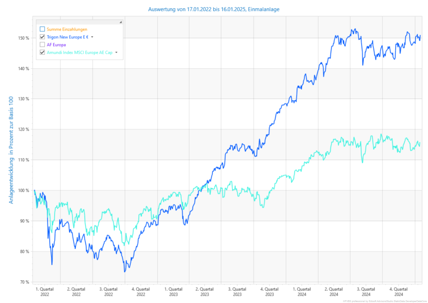
Task: Expand dropdown arrow next to Amundi Index MSCI
Action: (116, 52)
